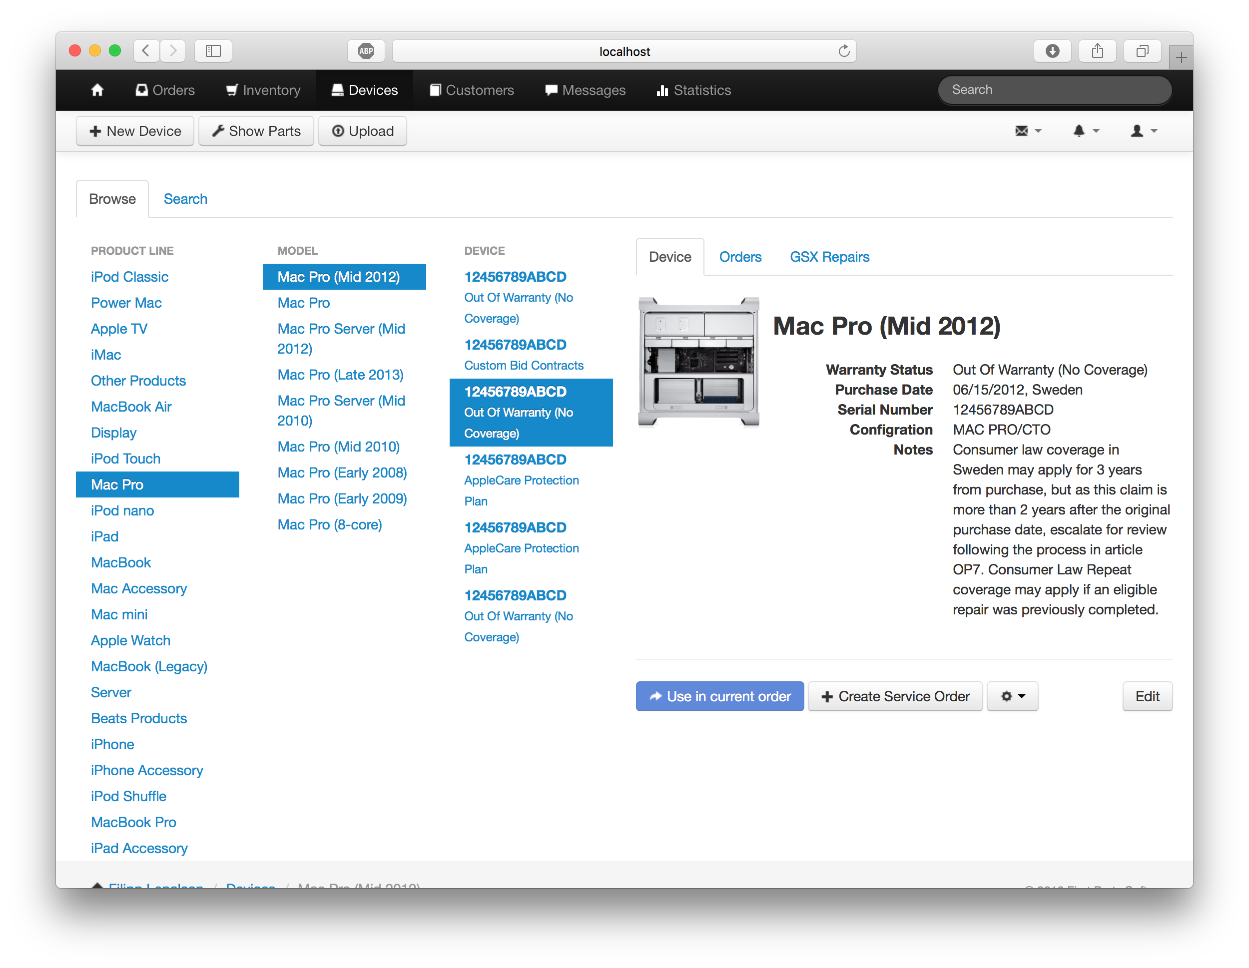Switch to the device Orders tab
This screenshot has height=968, width=1249.
(x=740, y=257)
